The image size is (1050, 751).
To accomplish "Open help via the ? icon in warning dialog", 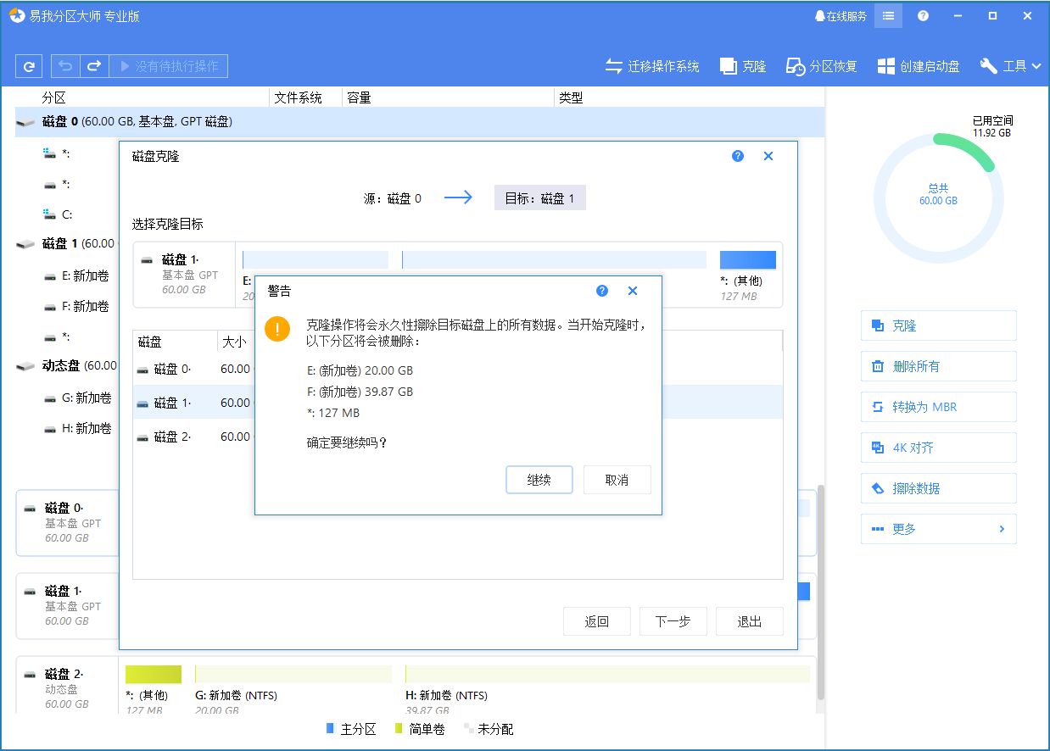I will [x=602, y=291].
